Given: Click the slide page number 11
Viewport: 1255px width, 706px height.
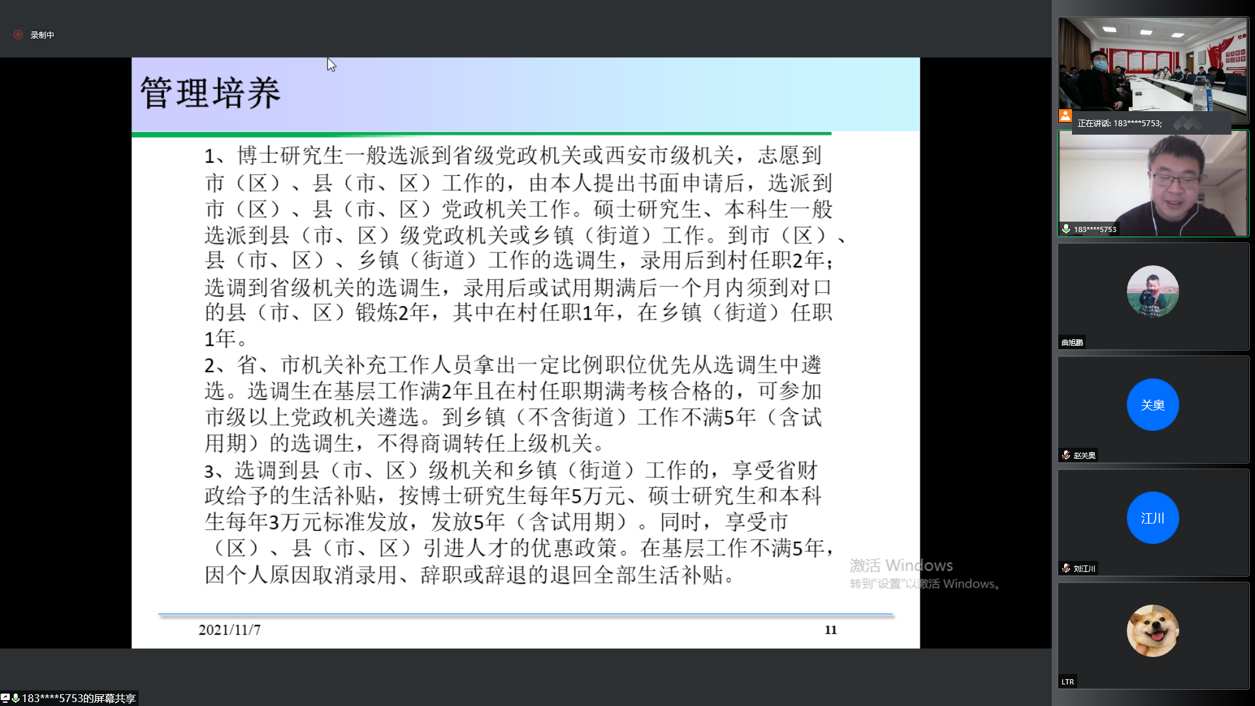Looking at the screenshot, I should tap(831, 630).
